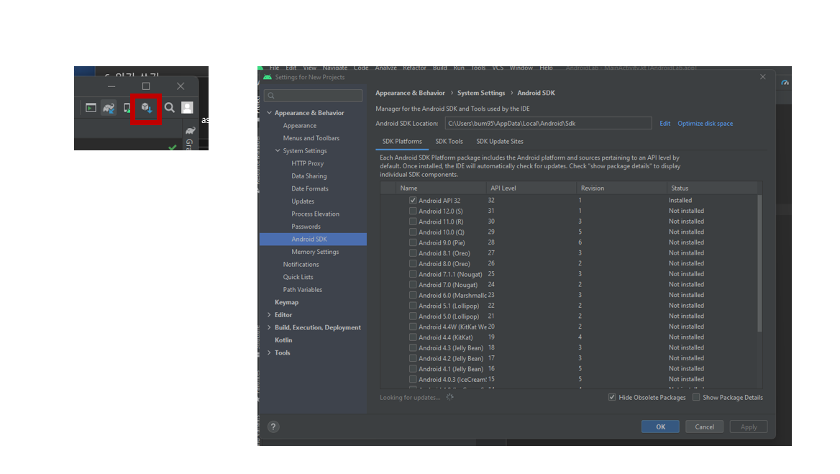Check the Android 10.0 (Q) checkbox

click(413, 232)
